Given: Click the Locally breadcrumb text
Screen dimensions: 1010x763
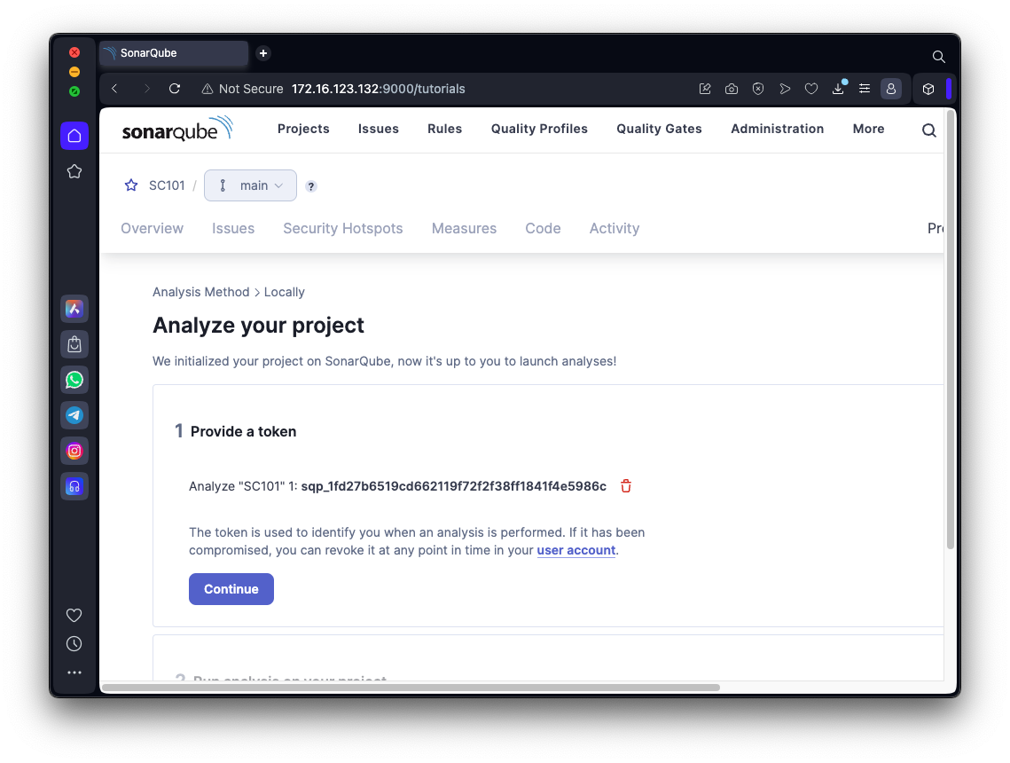Looking at the screenshot, I should (284, 292).
